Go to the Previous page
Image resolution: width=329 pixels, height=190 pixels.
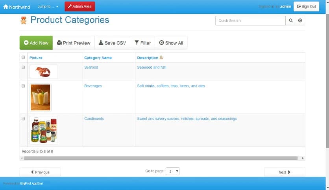point(40,172)
